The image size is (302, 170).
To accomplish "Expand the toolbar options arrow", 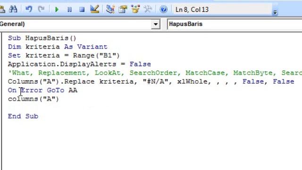I will (x=275, y=13).
